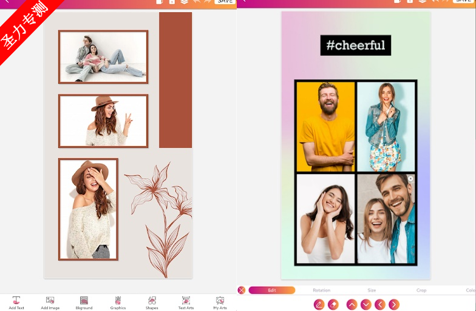The image size is (476, 311).
Task: Nudge left with the left chevron button
Action: (x=380, y=304)
